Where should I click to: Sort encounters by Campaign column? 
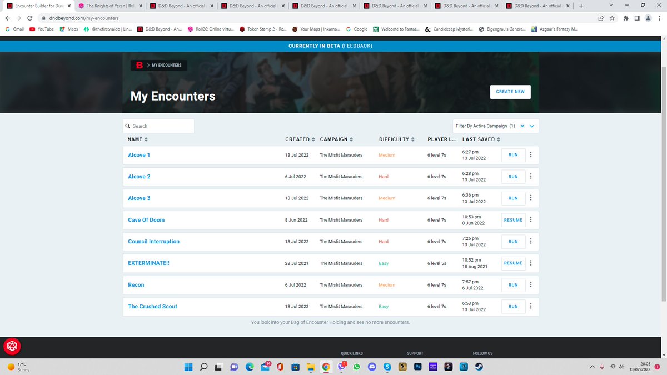pyautogui.click(x=336, y=139)
